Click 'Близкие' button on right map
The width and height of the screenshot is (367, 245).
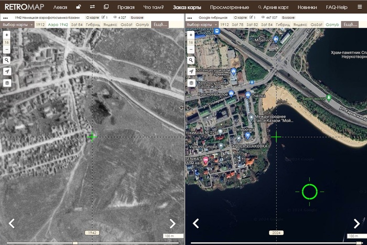(288, 17)
